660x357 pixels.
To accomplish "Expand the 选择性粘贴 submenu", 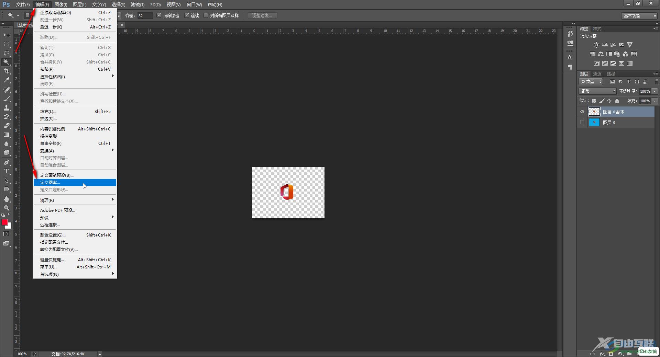I will pyautogui.click(x=75, y=77).
